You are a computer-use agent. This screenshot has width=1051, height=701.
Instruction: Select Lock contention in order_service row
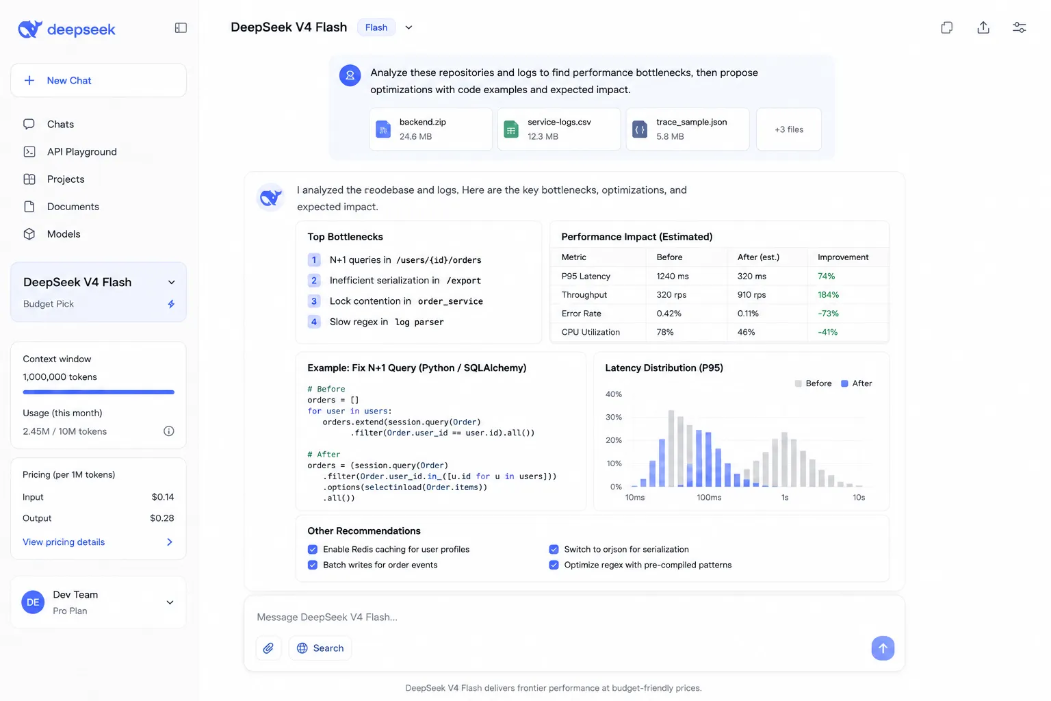[395, 301]
